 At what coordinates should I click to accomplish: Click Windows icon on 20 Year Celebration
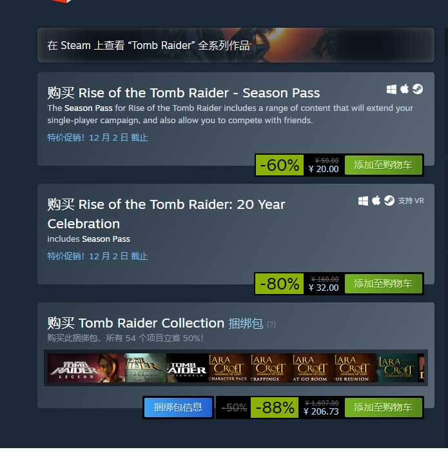click(x=363, y=201)
